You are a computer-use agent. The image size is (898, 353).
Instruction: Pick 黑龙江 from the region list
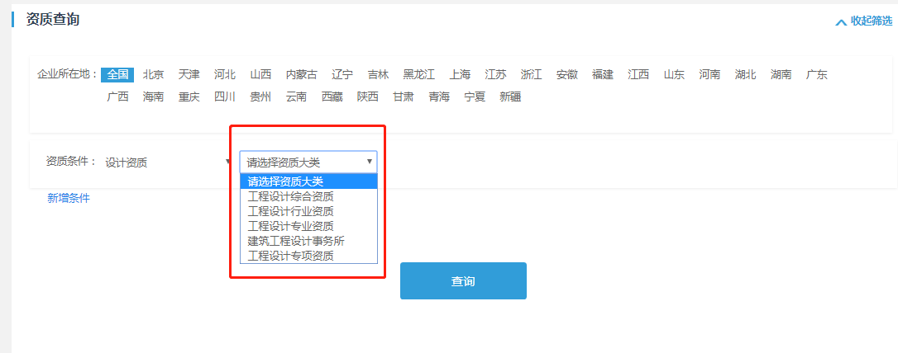click(418, 74)
